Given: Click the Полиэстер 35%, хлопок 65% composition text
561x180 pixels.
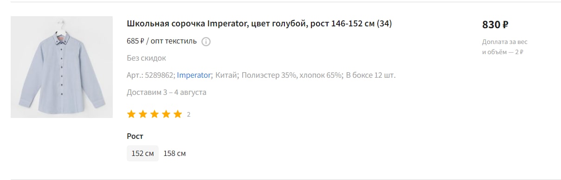Looking at the screenshot, I should (292, 75).
